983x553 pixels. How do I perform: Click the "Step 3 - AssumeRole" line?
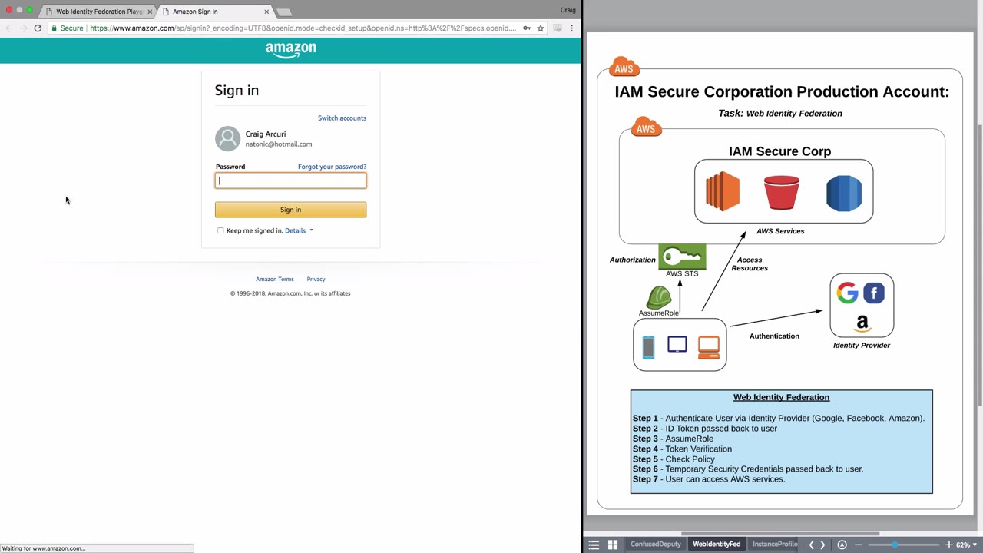pos(673,439)
